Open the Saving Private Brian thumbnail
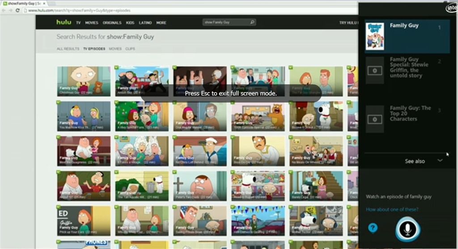 [200, 221]
